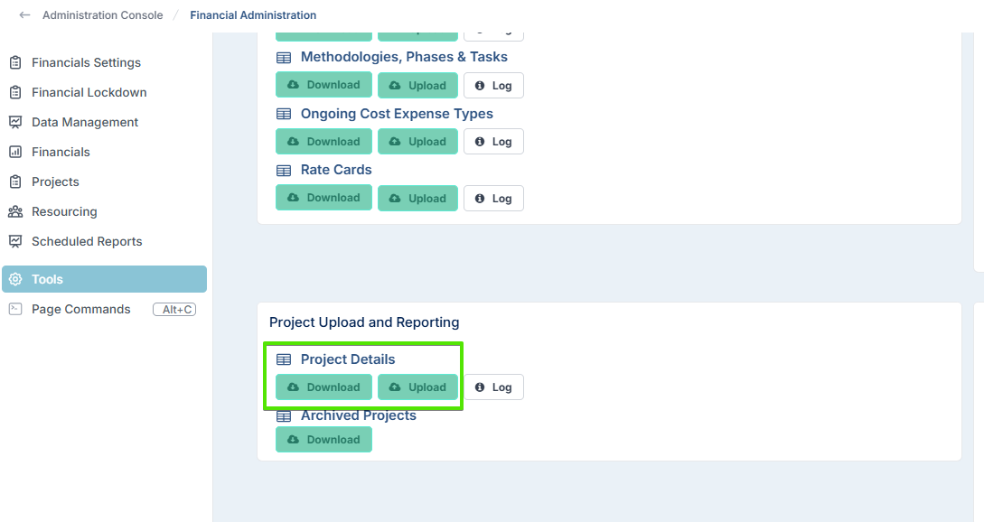The image size is (984, 522).
Task: Click the table icon beside Project Details
Action: click(284, 359)
